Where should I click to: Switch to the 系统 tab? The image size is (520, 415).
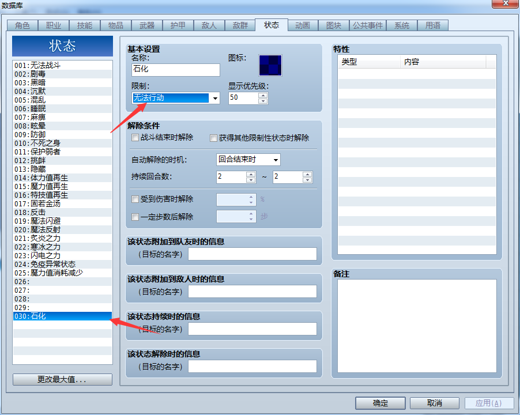click(x=402, y=25)
